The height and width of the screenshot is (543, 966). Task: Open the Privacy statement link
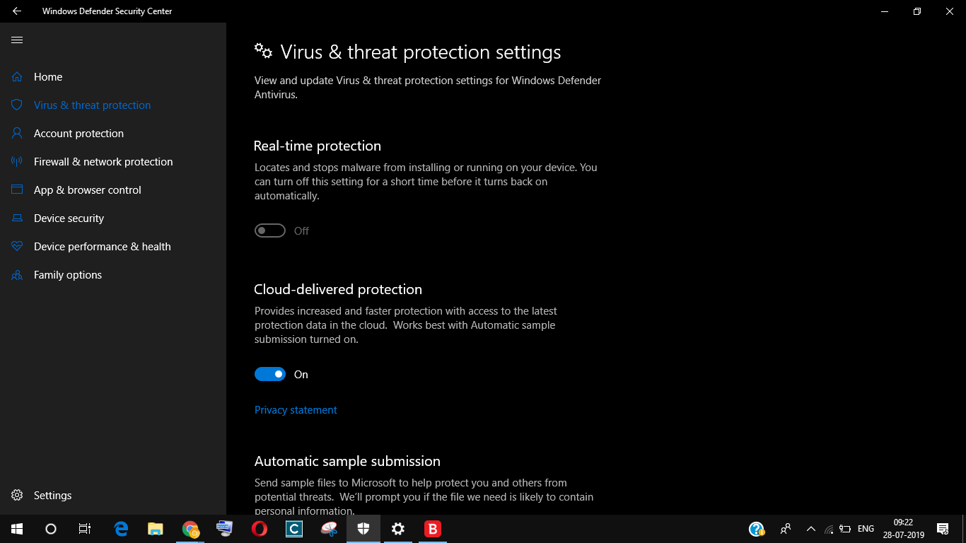tap(296, 410)
